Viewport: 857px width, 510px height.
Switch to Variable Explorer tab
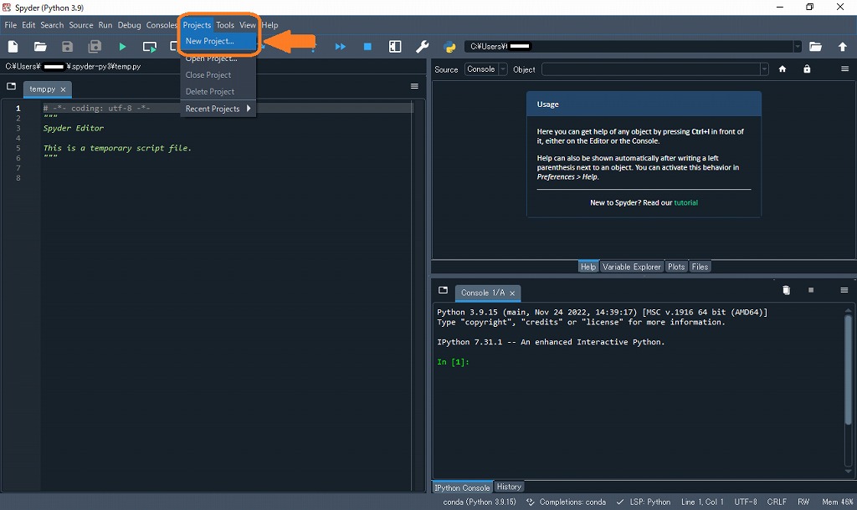pos(632,267)
